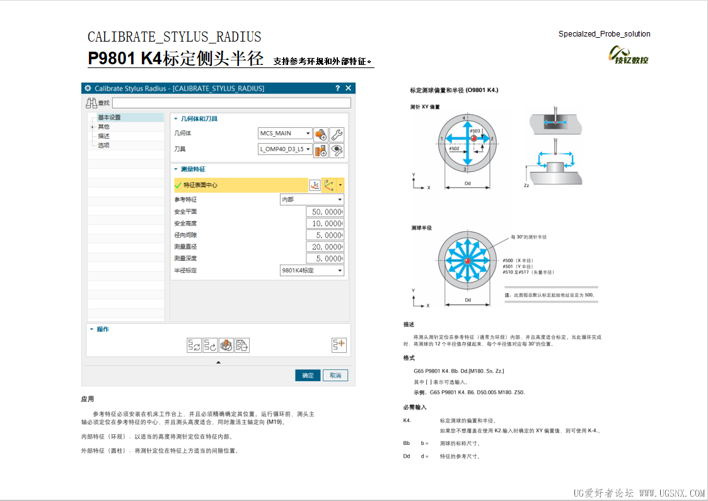Expand the 其他 tree node plus sign

coord(92,127)
